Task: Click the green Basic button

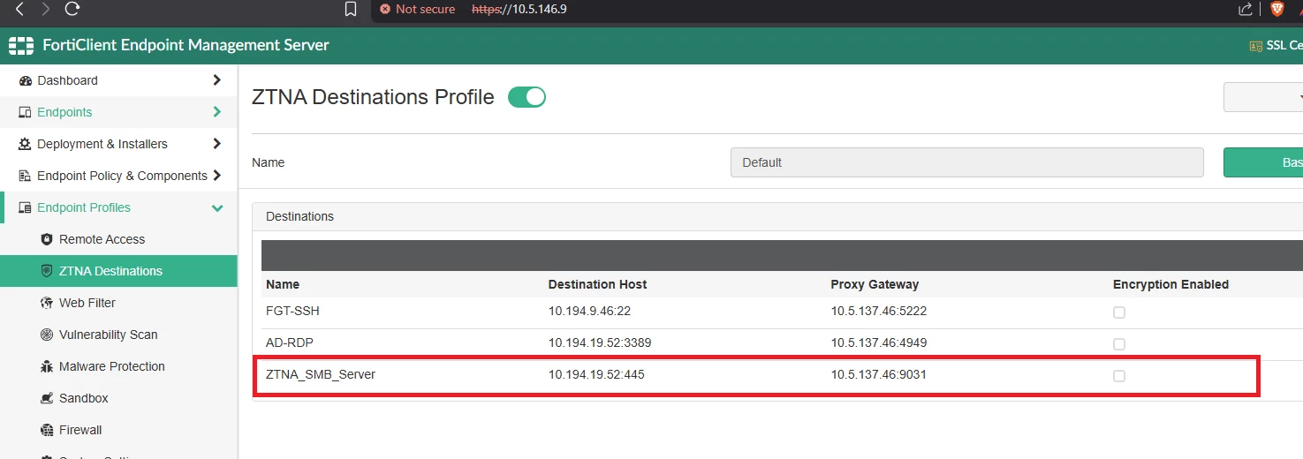Action: pyautogui.click(x=1263, y=162)
